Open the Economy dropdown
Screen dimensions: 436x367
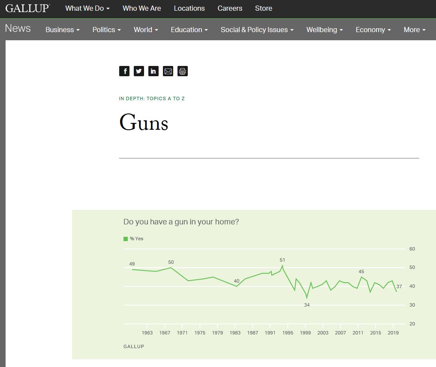tap(373, 30)
